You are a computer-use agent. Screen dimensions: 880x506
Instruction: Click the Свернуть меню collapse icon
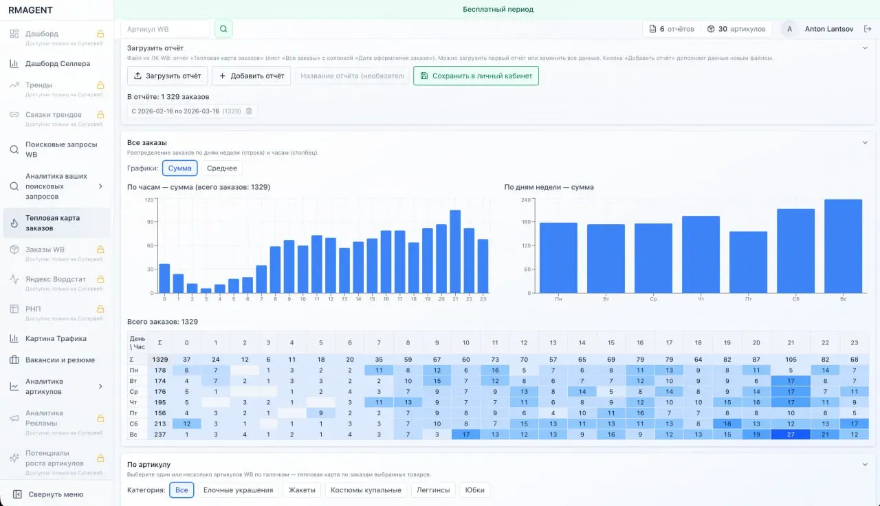(17, 494)
